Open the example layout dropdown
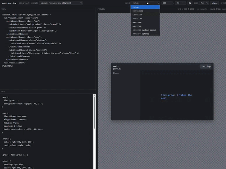Viewport: 226px width, 169px height. pyautogui.click(x=61, y=3)
